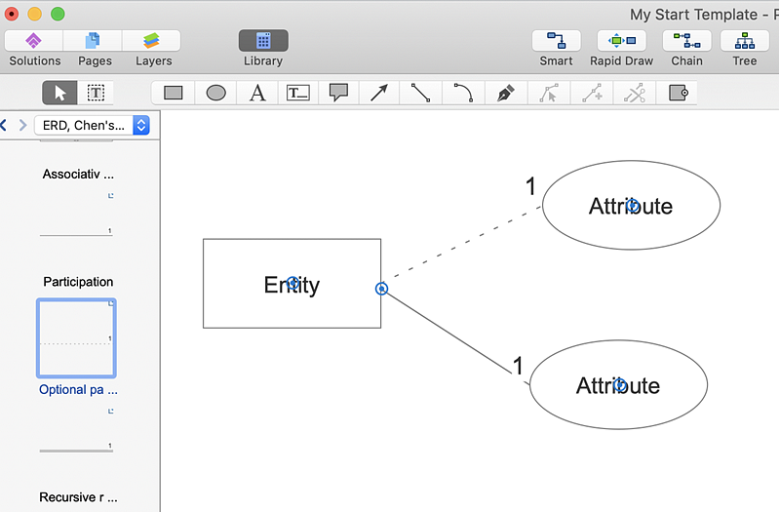The image size is (780, 512).
Task: Select the Rectangle shape tool
Action: [x=174, y=94]
